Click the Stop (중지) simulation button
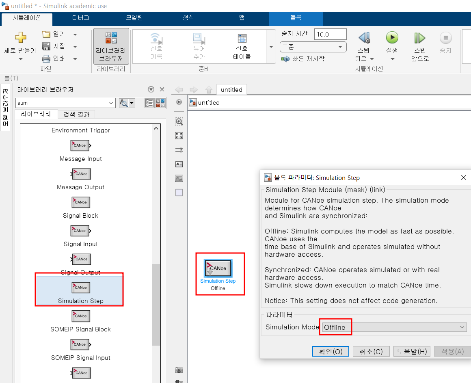The height and width of the screenshot is (383, 471). click(445, 38)
